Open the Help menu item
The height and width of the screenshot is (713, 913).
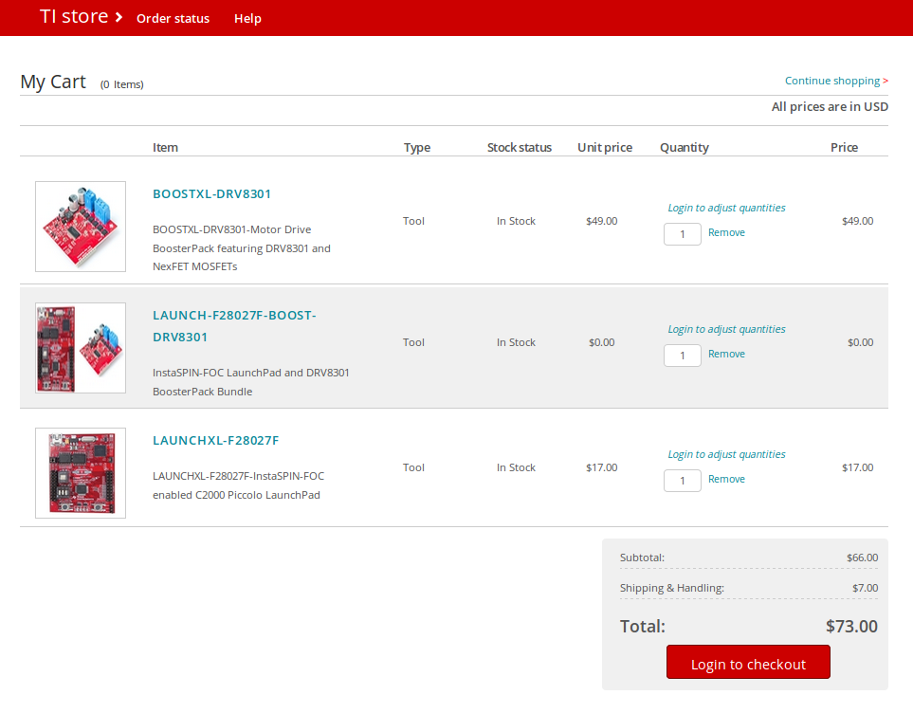[x=247, y=19]
